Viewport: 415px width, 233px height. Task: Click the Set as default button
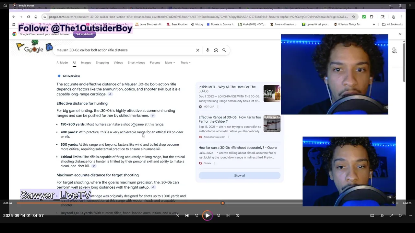(84, 34)
